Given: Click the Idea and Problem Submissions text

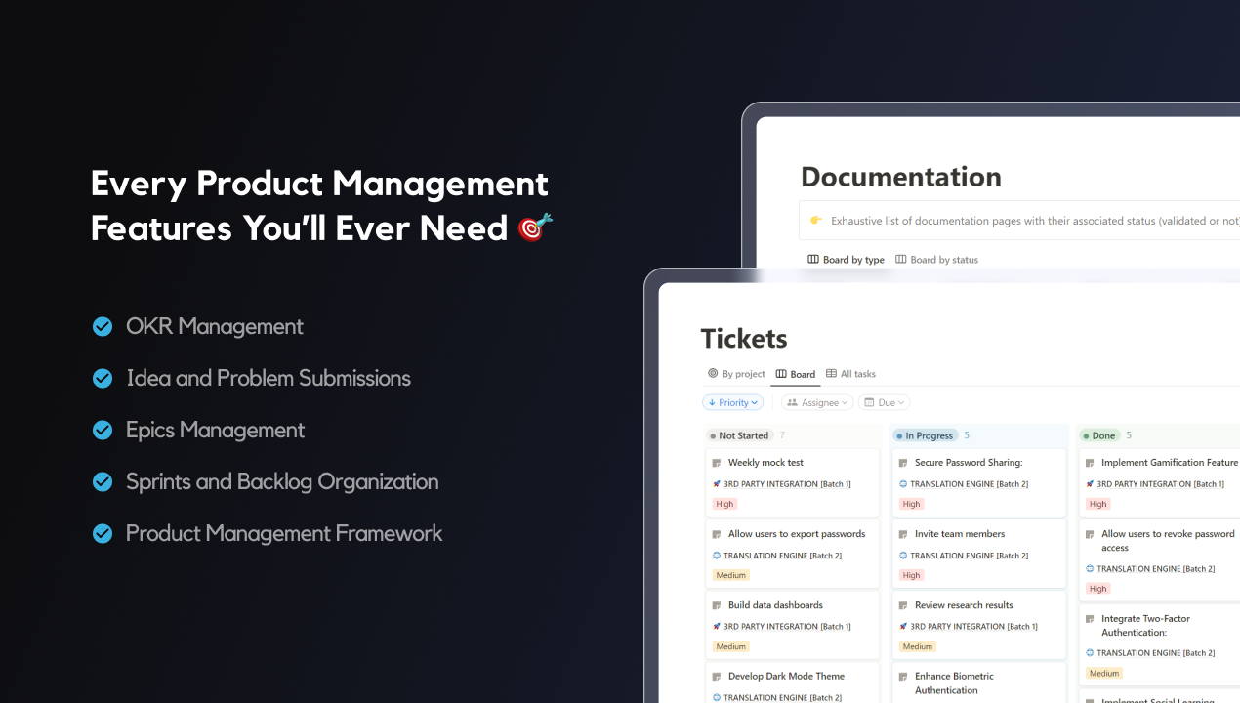Looking at the screenshot, I should point(269,378).
